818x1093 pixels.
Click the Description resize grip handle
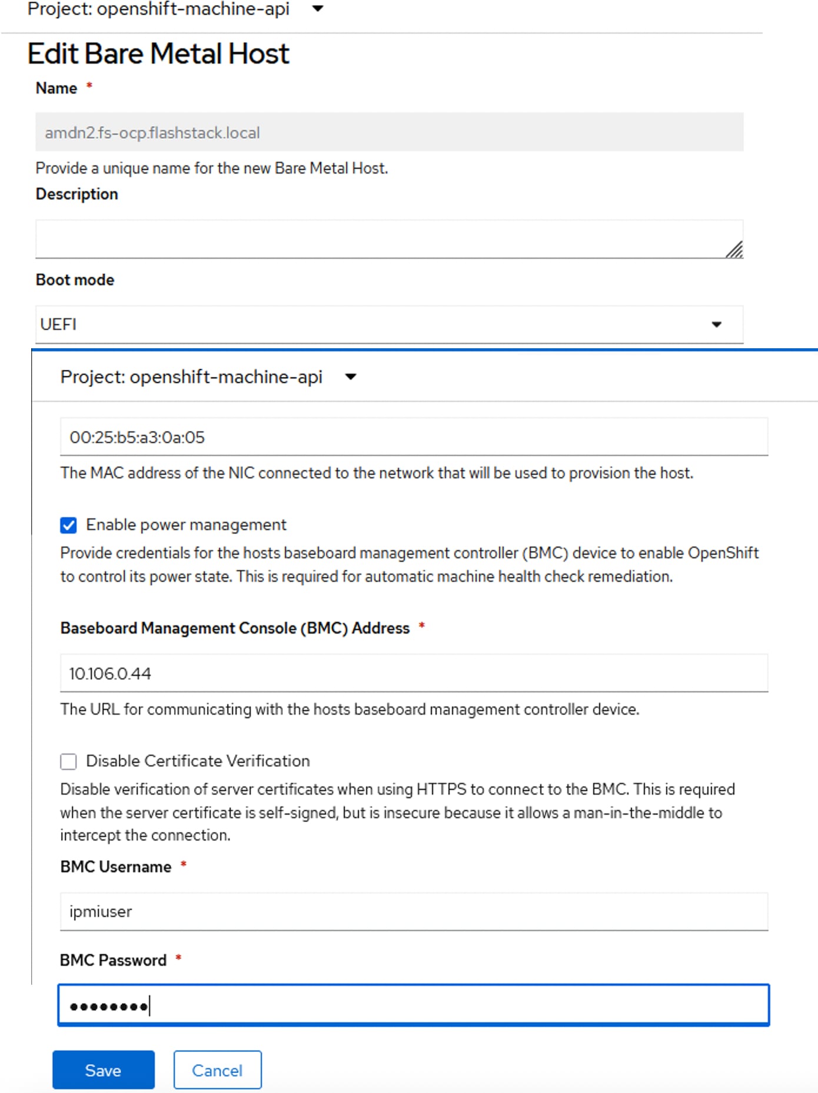(x=734, y=250)
